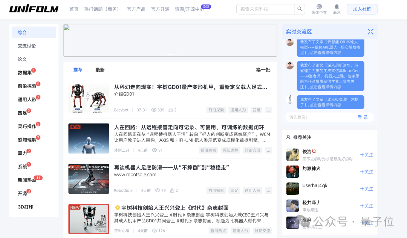Viewport: 407px width, 238px height.
Task: Open the first chat message avatar
Action: click(290, 42)
